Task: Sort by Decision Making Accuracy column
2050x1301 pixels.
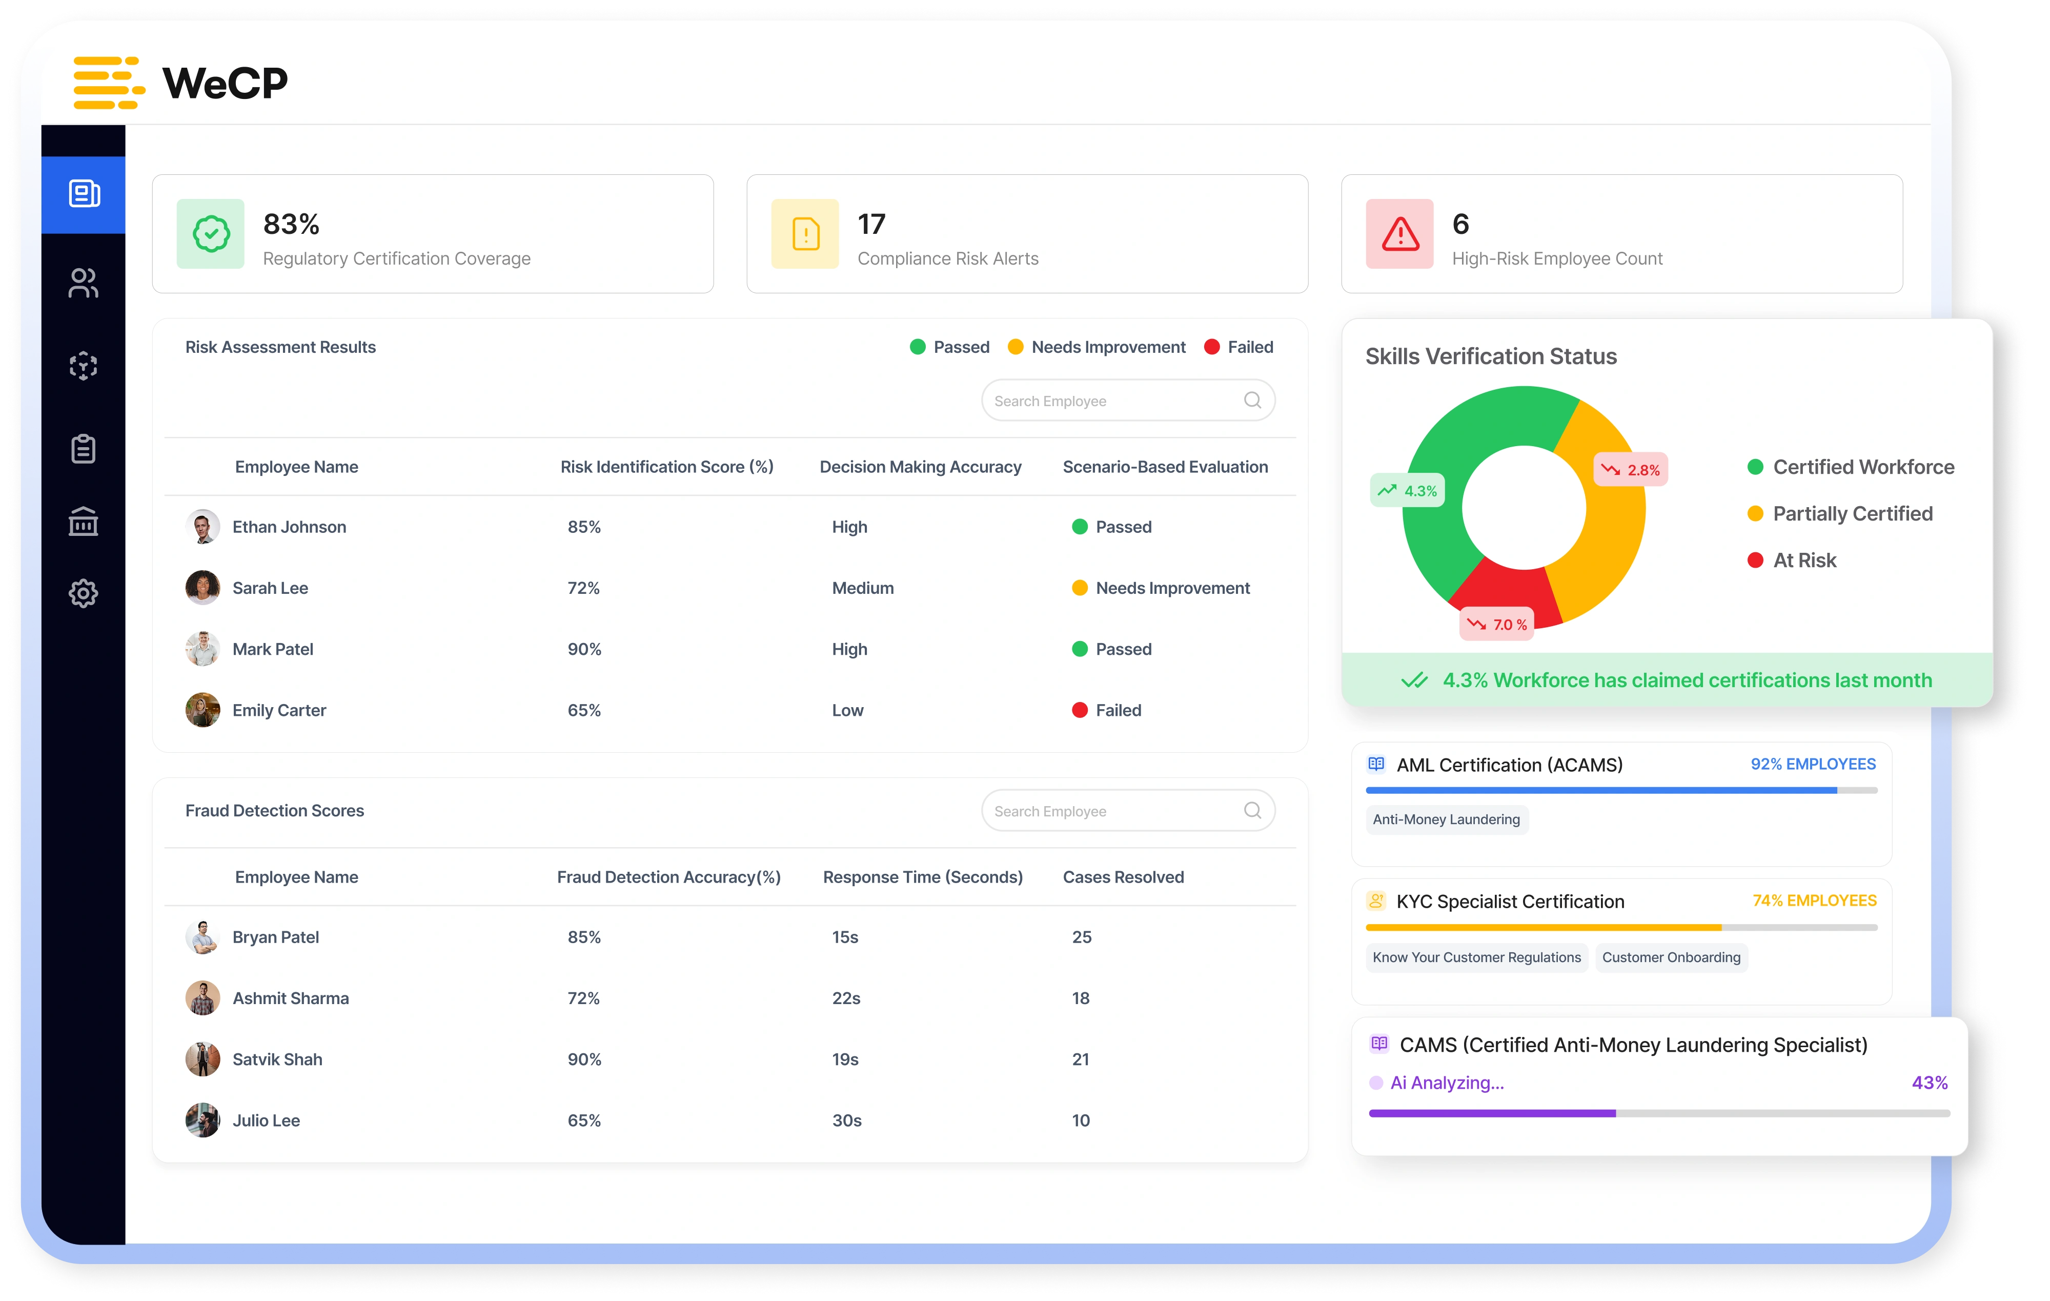Action: (920, 467)
